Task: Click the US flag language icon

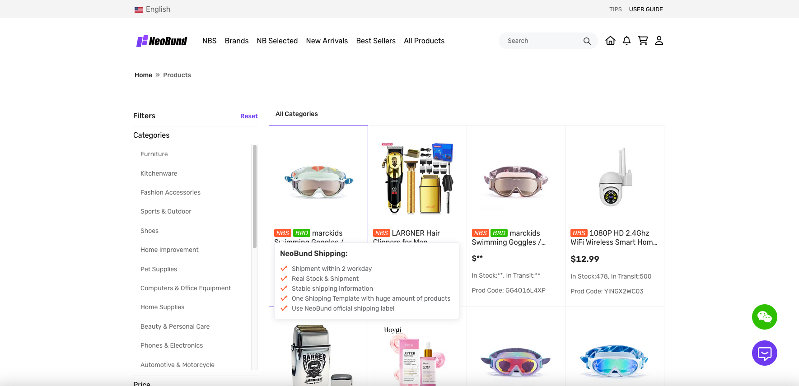Action: coord(139,9)
